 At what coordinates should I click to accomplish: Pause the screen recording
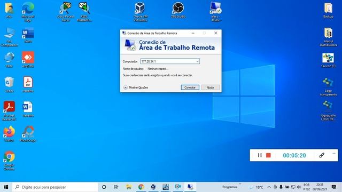(x=260, y=155)
